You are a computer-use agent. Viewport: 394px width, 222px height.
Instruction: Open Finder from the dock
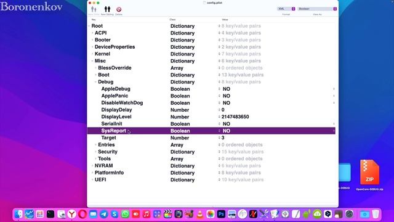(18, 214)
